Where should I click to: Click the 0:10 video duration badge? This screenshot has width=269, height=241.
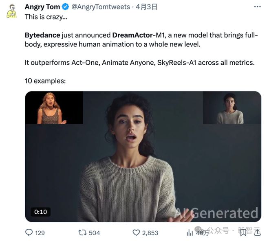40,212
